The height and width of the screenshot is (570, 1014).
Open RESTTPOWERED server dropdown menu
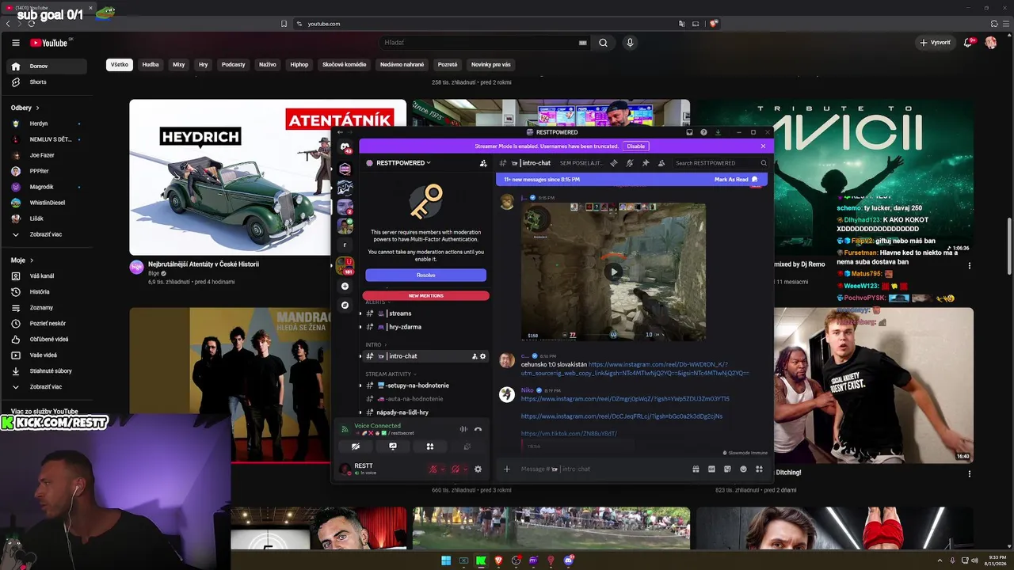point(403,163)
